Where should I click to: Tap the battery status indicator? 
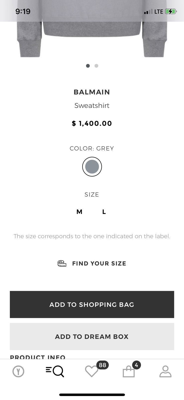tap(171, 11)
